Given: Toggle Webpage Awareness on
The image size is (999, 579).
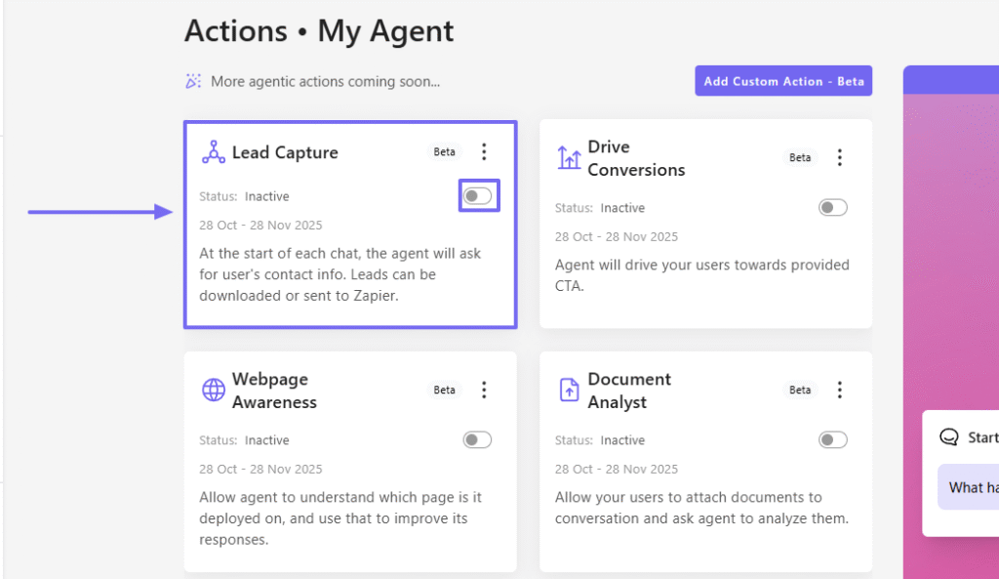Looking at the screenshot, I should coord(477,440).
